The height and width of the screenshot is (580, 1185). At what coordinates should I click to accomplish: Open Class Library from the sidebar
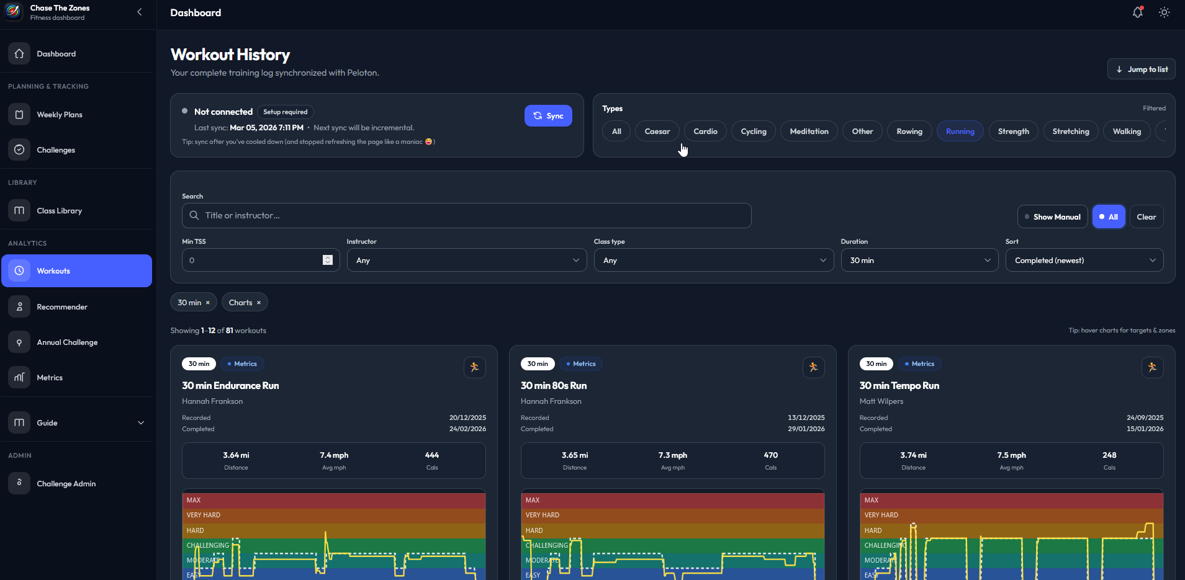[x=59, y=211]
